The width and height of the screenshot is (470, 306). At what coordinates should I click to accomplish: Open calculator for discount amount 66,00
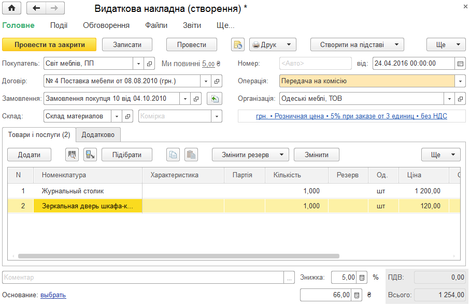coord(357,295)
